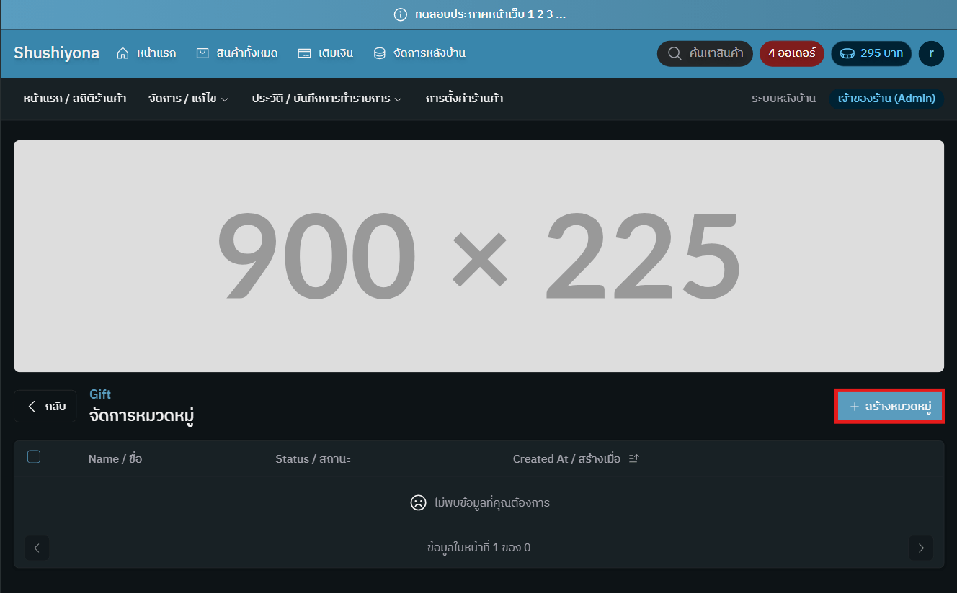Screen dimensions: 957x593
Task: Expand the ประวัติ / บันทึกการทำรายการ dropdown
Action: pyautogui.click(x=326, y=99)
